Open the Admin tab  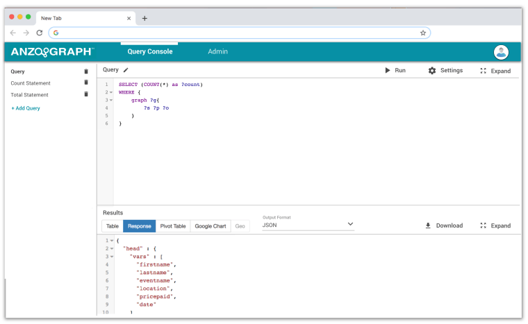218,51
